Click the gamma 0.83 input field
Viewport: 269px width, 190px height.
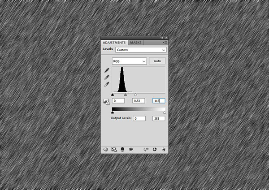point(139,101)
